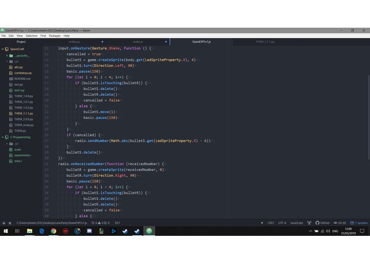Screen dimensions: 370x263
Task: Open experiment.c in tree
Action: [x=22, y=155]
